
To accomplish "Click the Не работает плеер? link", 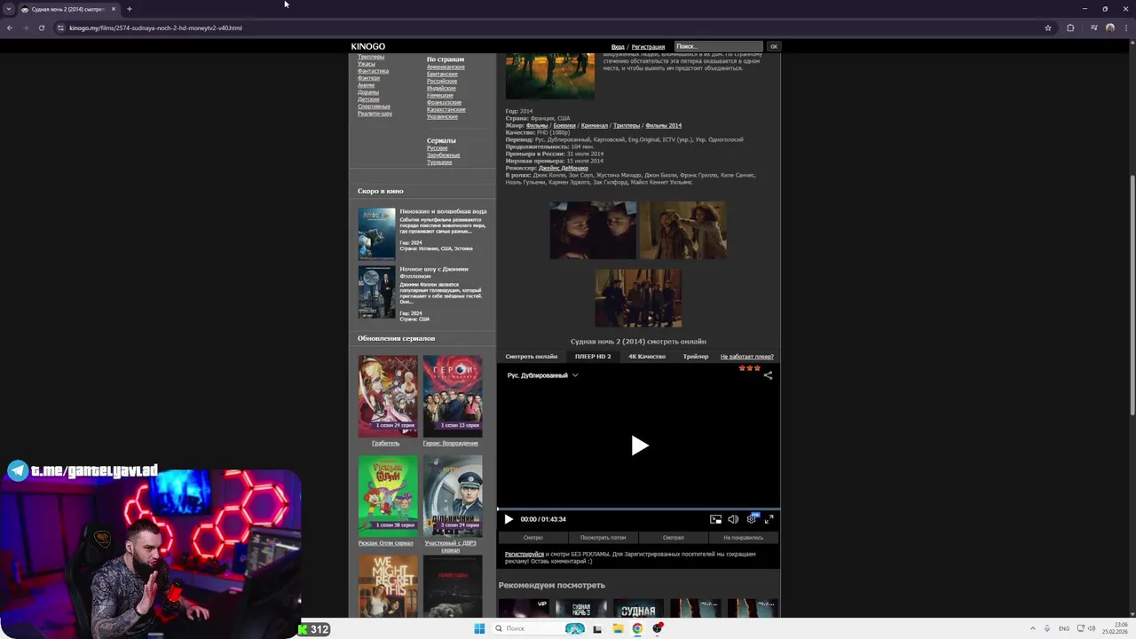I will [747, 356].
